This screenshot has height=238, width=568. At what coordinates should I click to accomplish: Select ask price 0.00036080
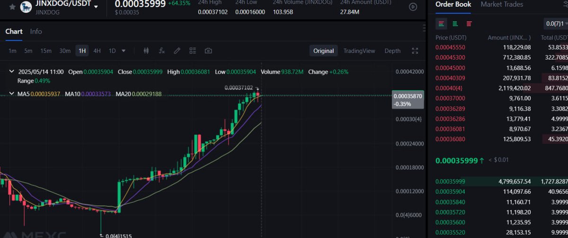450,139
